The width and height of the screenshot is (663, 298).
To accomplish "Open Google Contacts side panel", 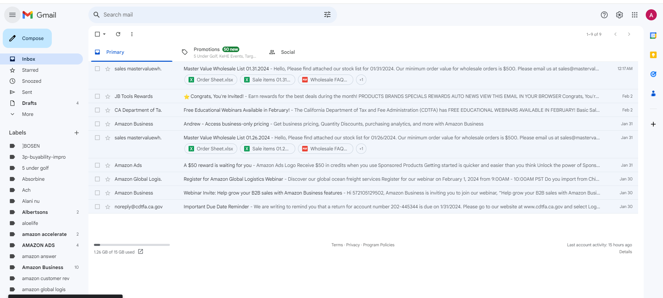I will tap(653, 93).
